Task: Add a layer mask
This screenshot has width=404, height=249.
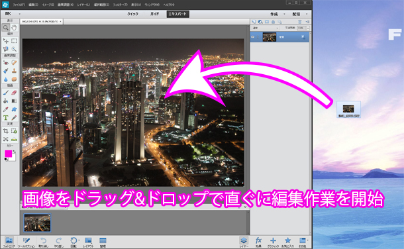Action: 267,22
